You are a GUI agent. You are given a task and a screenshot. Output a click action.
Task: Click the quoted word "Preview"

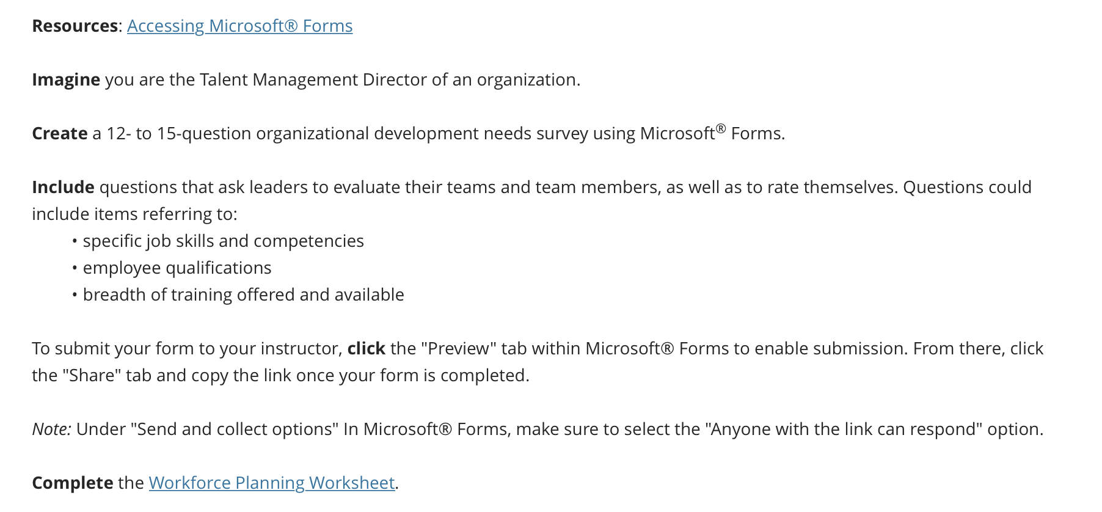(x=459, y=349)
